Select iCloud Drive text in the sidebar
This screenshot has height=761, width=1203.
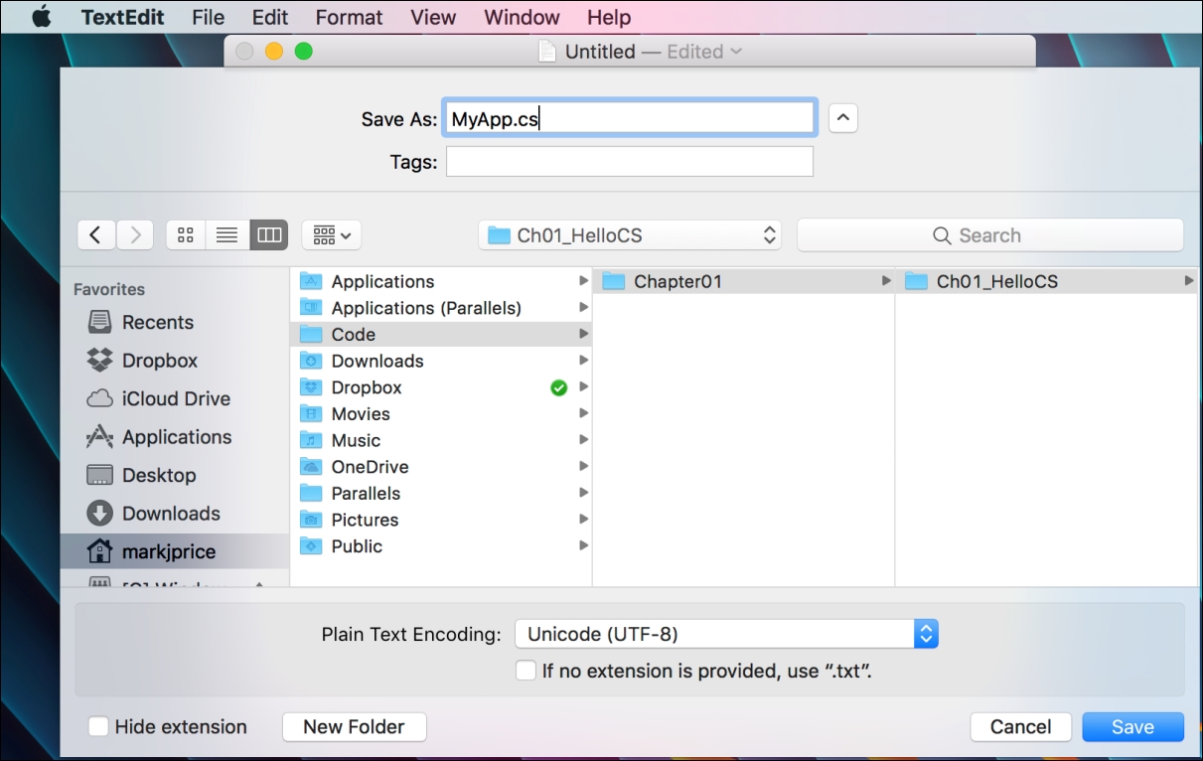[x=176, y=398]
